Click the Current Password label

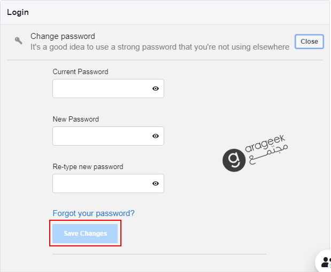[x=80, y=72]
